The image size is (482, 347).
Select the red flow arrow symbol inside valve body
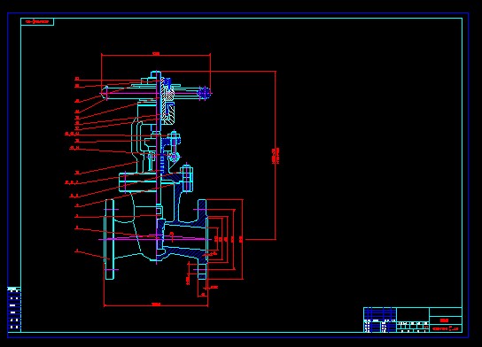[172, 236]
